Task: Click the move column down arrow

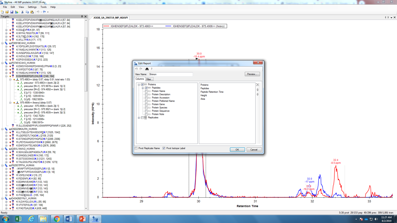Action: coord(257,94)
